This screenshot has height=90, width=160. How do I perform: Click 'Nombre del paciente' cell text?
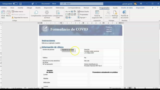click(x=48, y=49)
